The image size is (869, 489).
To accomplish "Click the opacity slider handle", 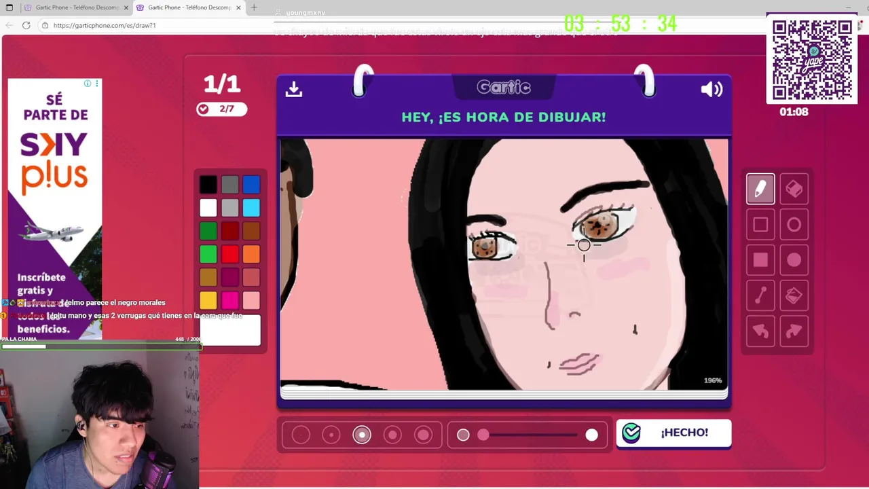I will tap(591, 435).
